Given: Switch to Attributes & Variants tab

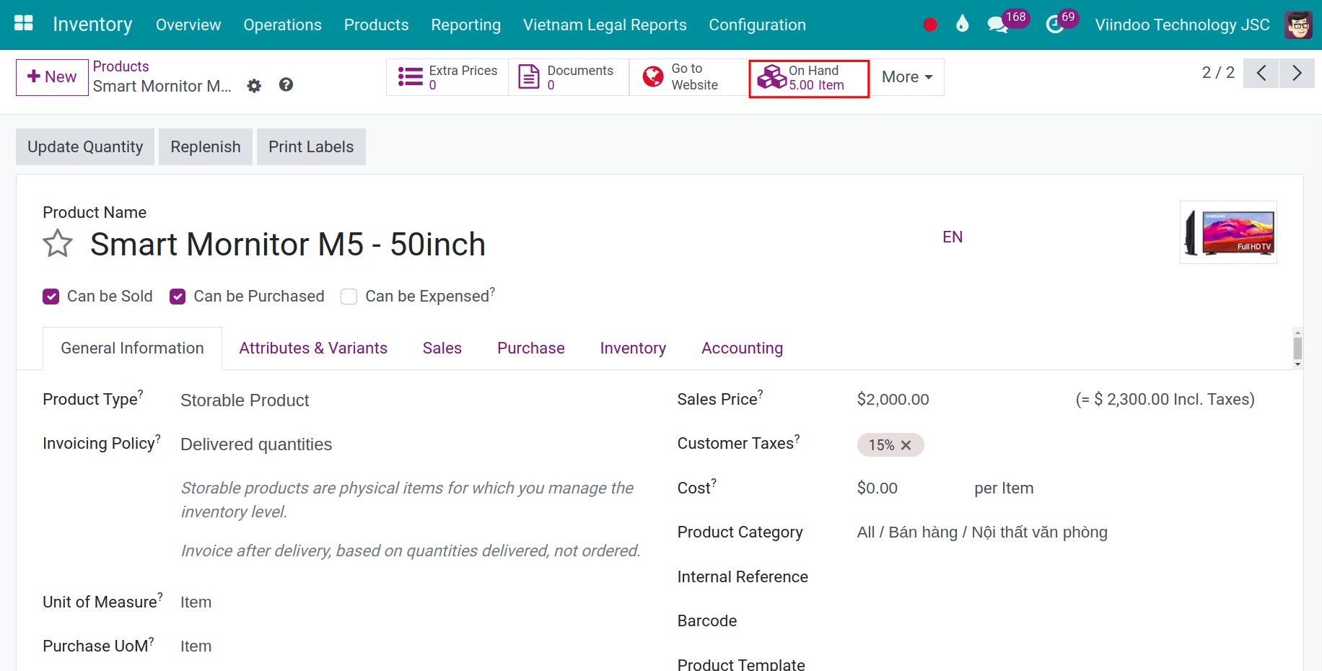Looking at the screenshot, I should pyautogui.click(x=313, y=348).
